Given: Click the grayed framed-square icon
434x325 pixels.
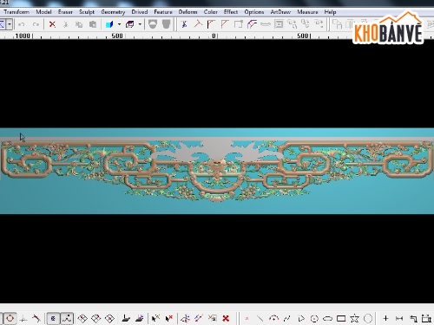Looking at the screenshot, I should (x=279, y=24).
